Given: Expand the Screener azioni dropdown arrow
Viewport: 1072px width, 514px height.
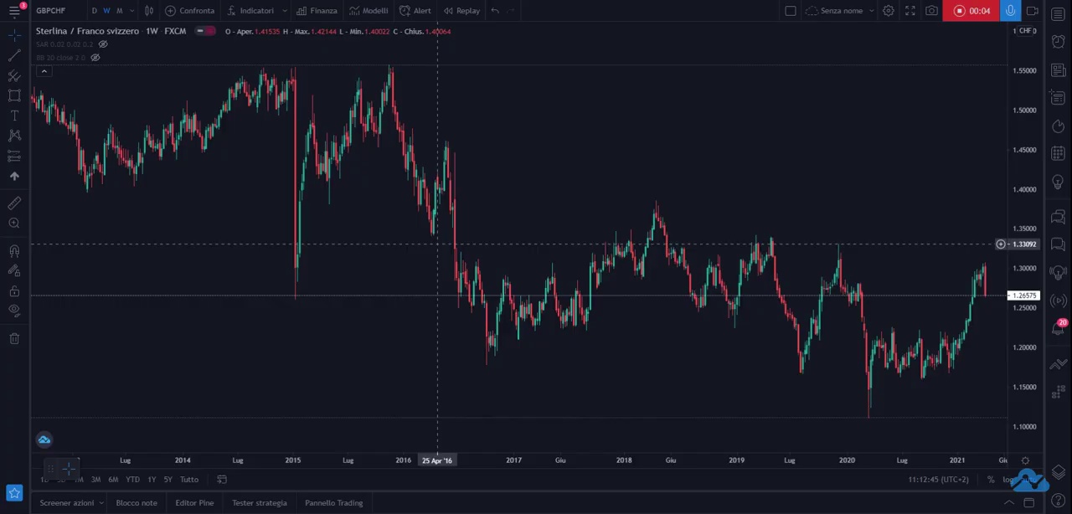Looking at the screenshot, I should click(x=100, y=503).
